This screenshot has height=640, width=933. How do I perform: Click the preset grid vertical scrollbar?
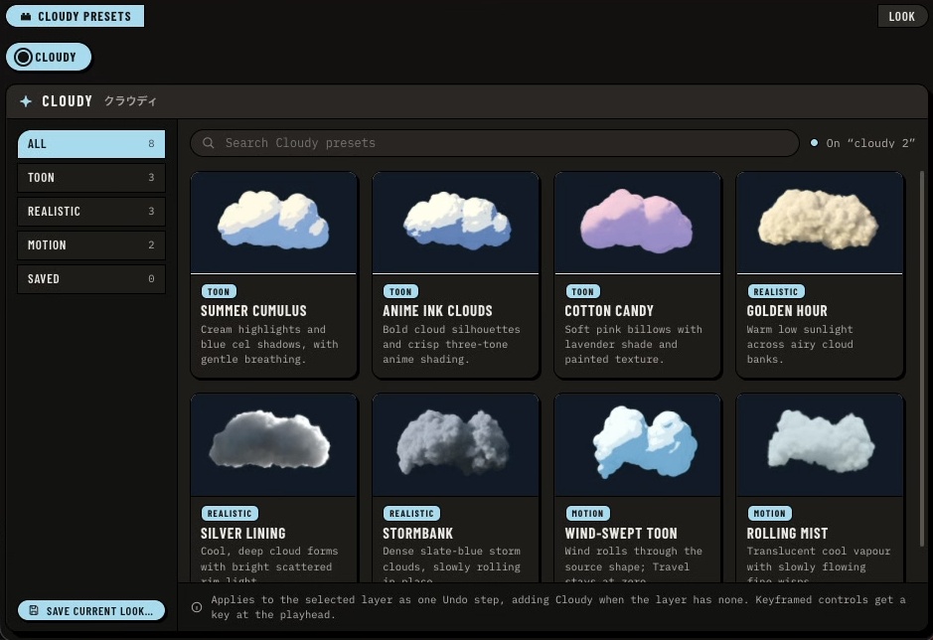point(922,359)
